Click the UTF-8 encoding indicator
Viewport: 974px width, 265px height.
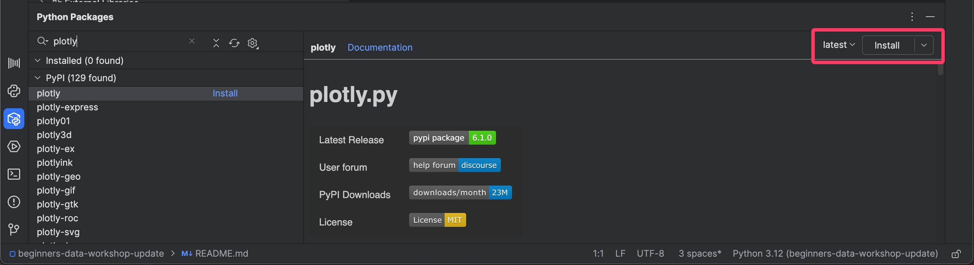[650, 254]
